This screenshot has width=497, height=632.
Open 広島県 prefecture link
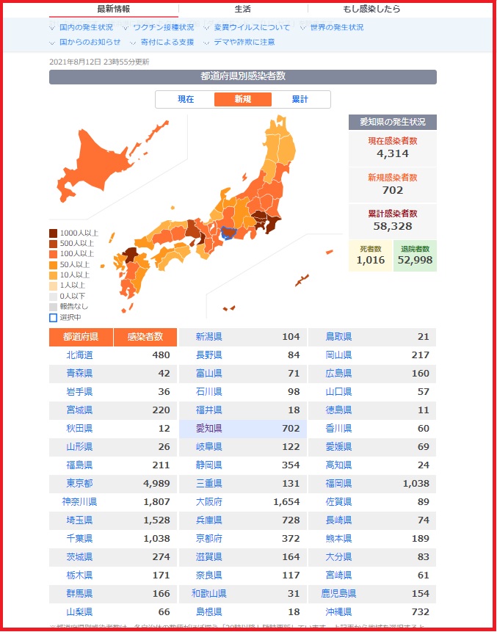point(338,373)
